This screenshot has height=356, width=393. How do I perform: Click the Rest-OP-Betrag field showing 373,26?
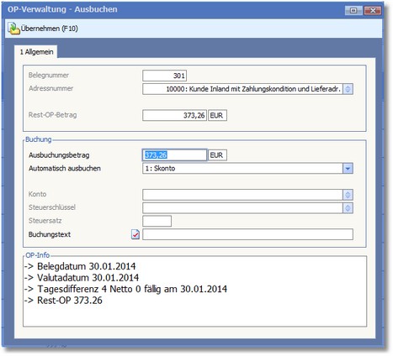click(x=174, y=115)
